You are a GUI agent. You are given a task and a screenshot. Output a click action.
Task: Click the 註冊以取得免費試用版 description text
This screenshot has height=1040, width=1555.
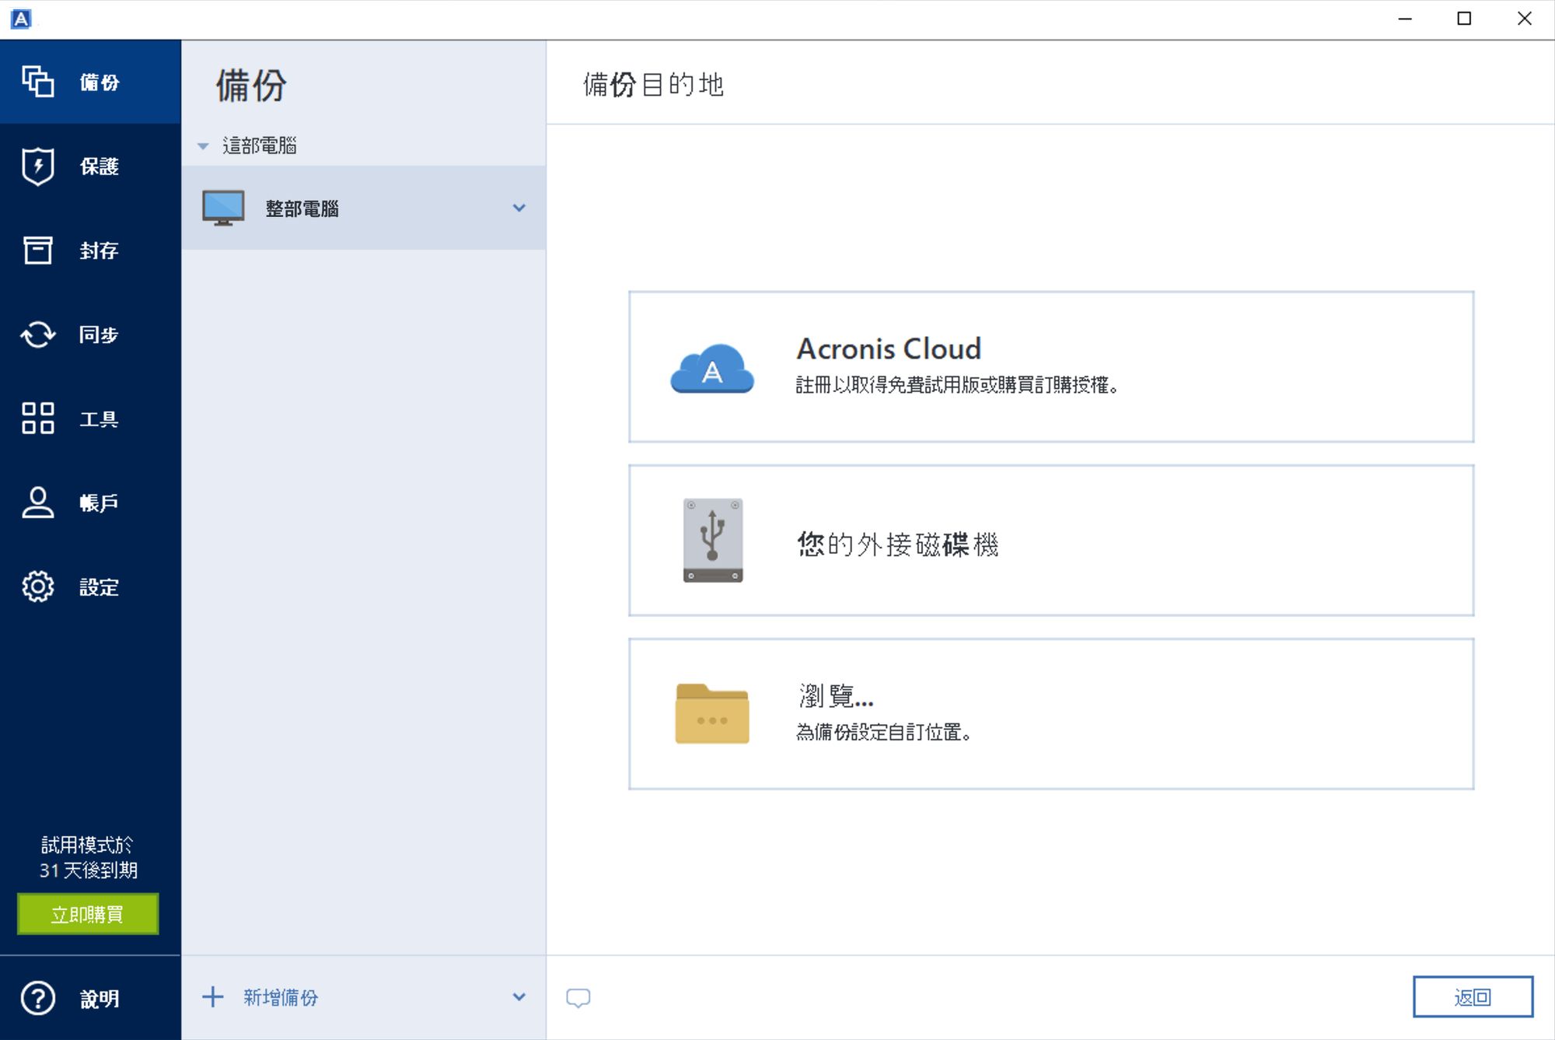coord(957,385)
